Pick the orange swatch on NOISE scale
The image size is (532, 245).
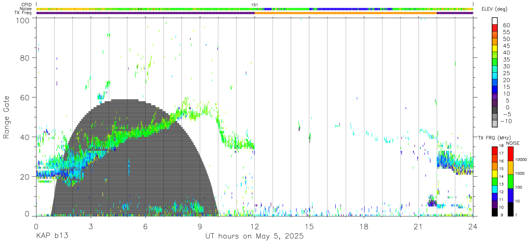(x=510, y=167)
